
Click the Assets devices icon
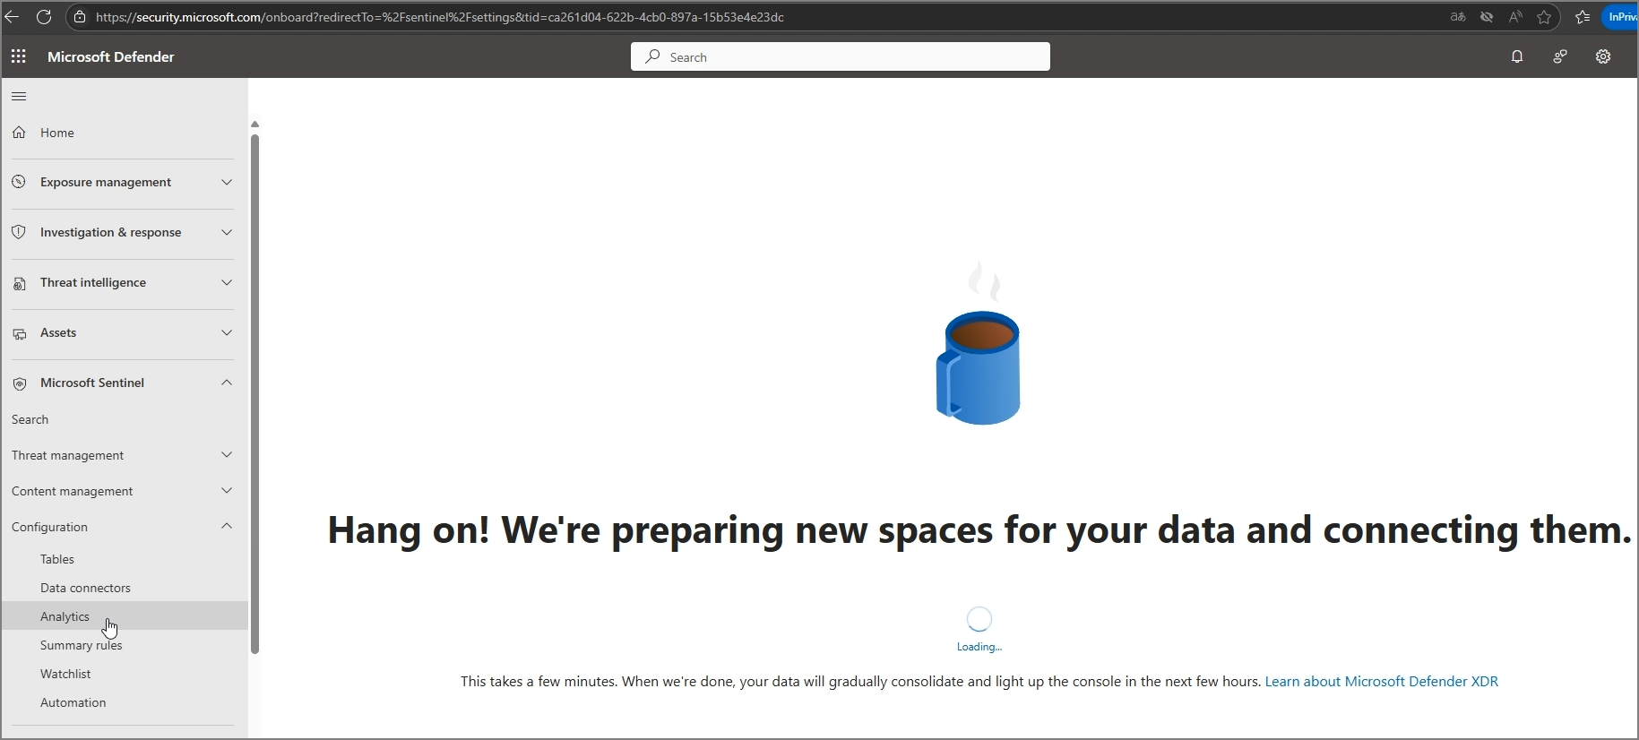pyautogui.click(x=19, y=333)
